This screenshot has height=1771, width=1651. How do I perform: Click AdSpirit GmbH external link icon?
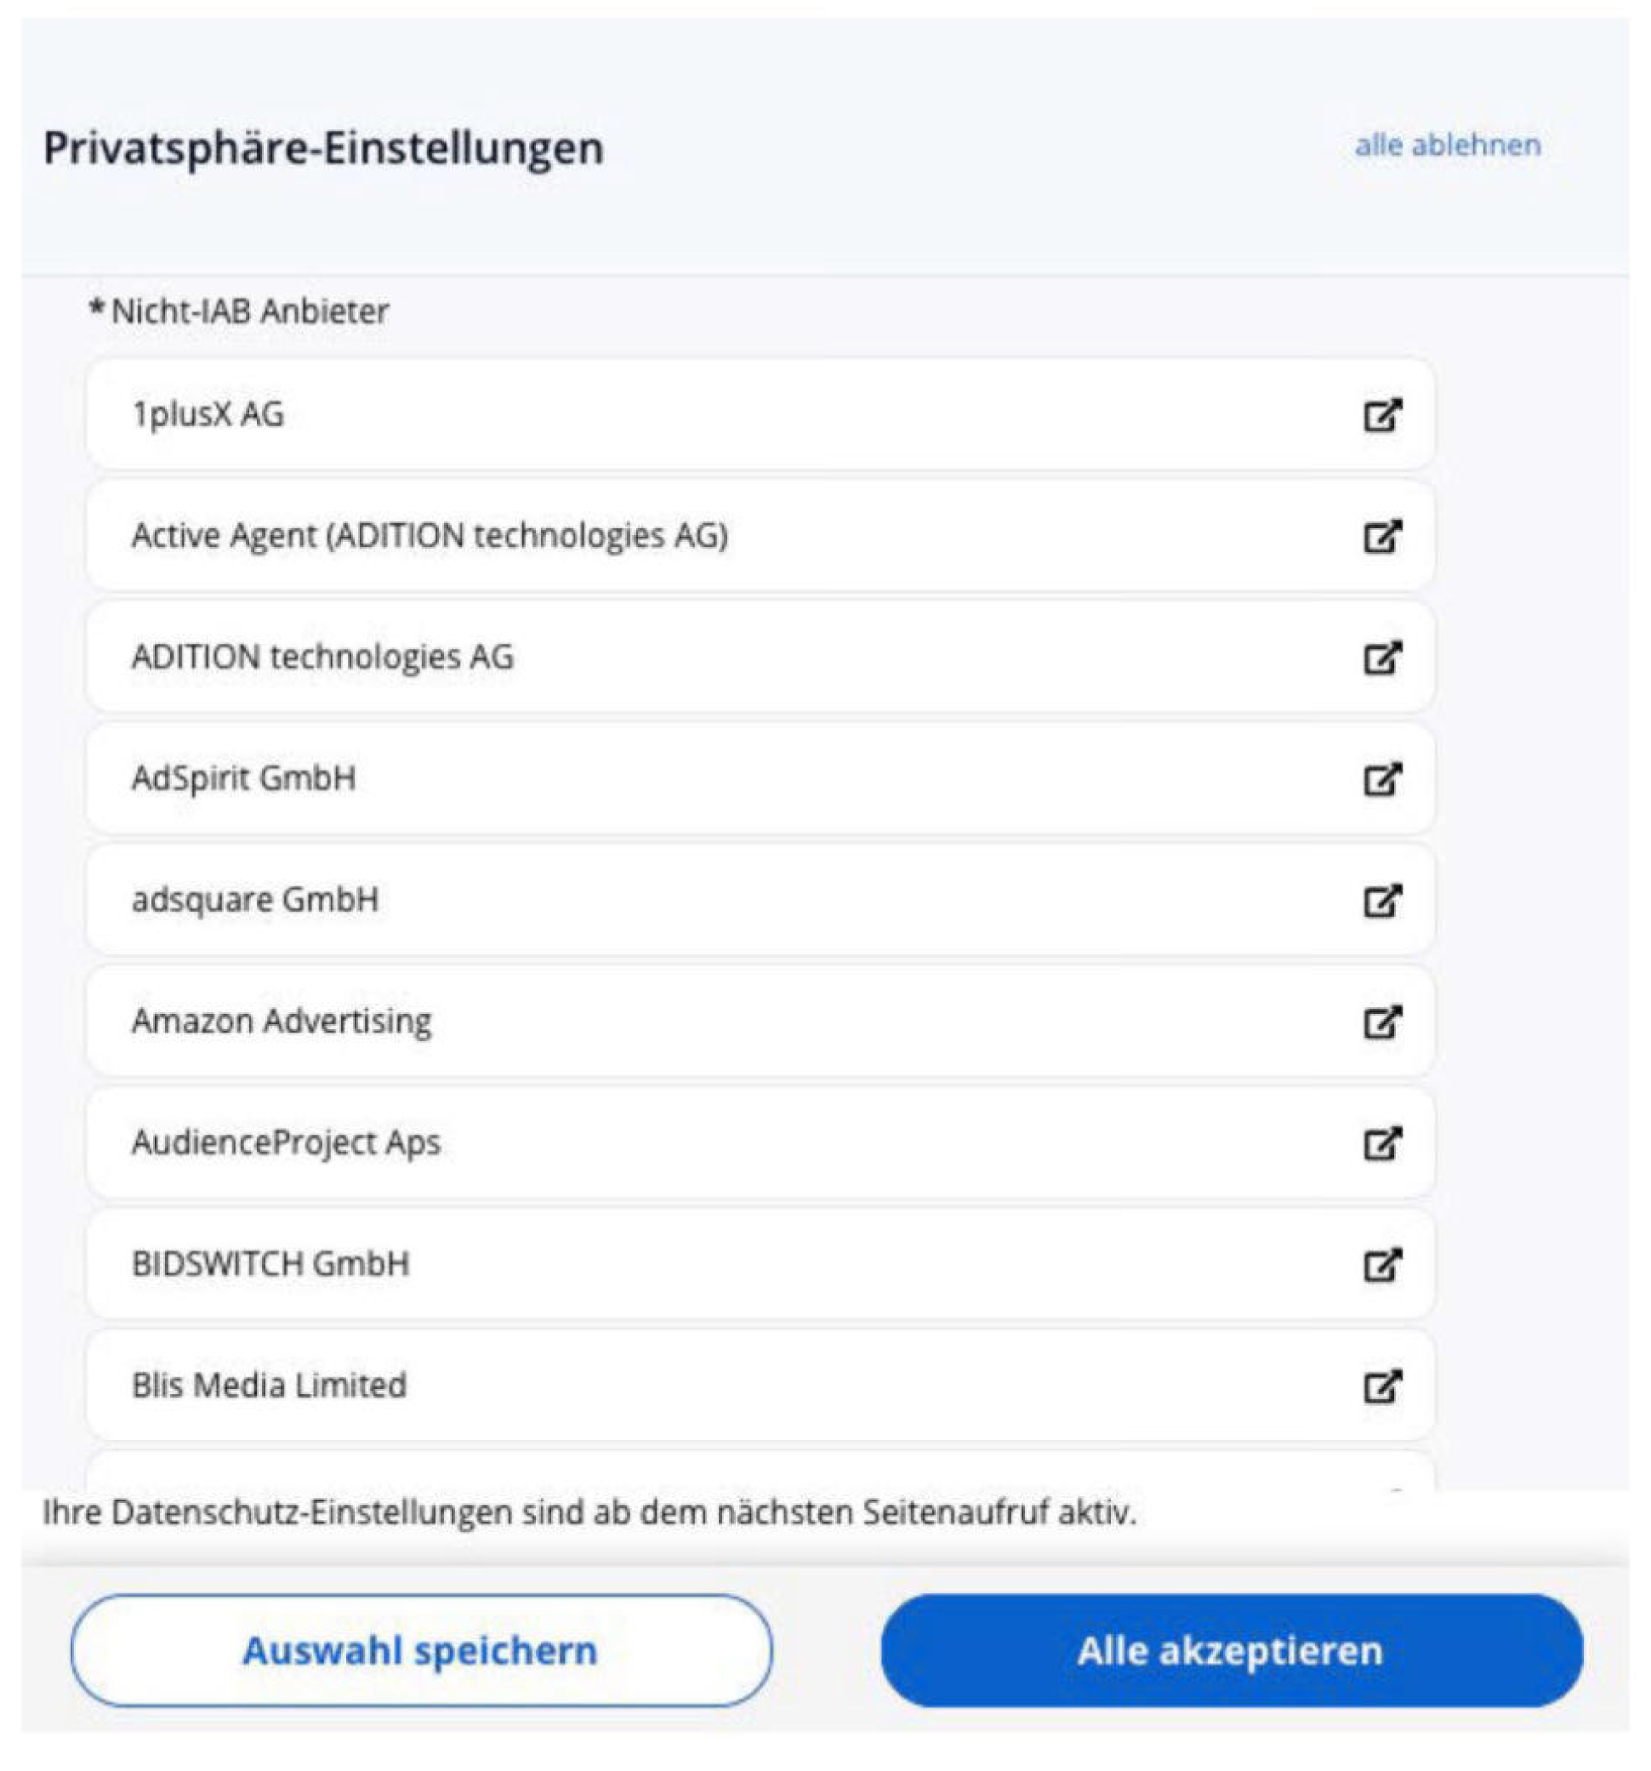click(x=1382, y=779)
